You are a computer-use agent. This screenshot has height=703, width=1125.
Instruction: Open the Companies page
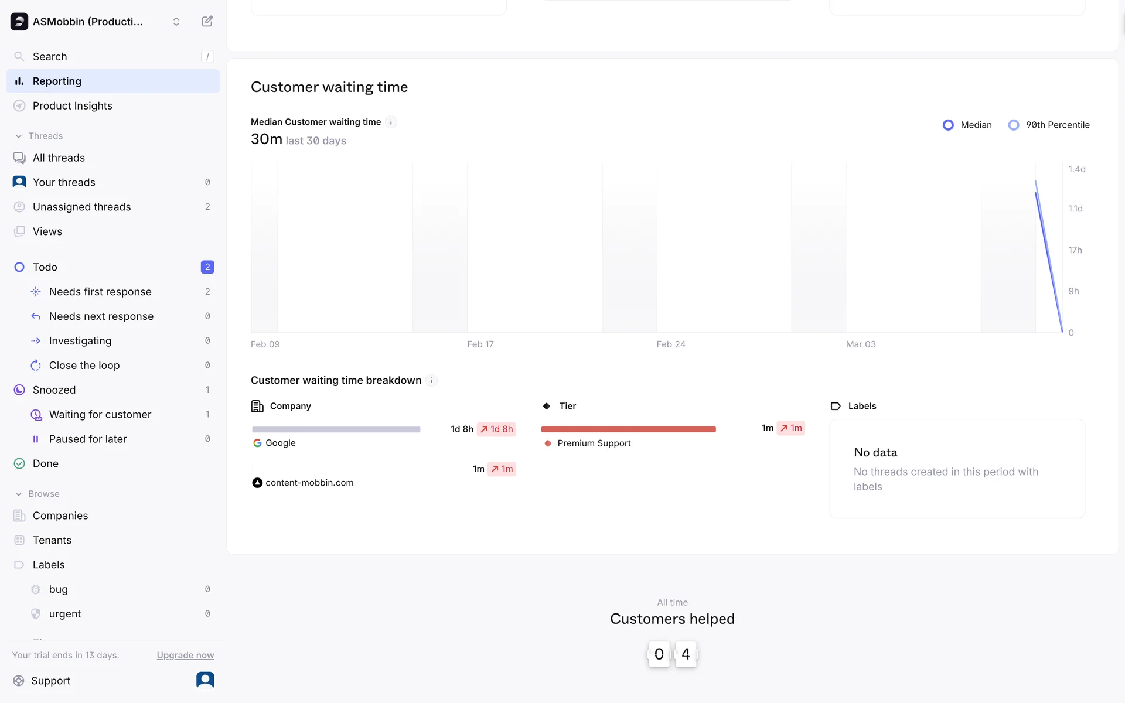click(60, 516)
